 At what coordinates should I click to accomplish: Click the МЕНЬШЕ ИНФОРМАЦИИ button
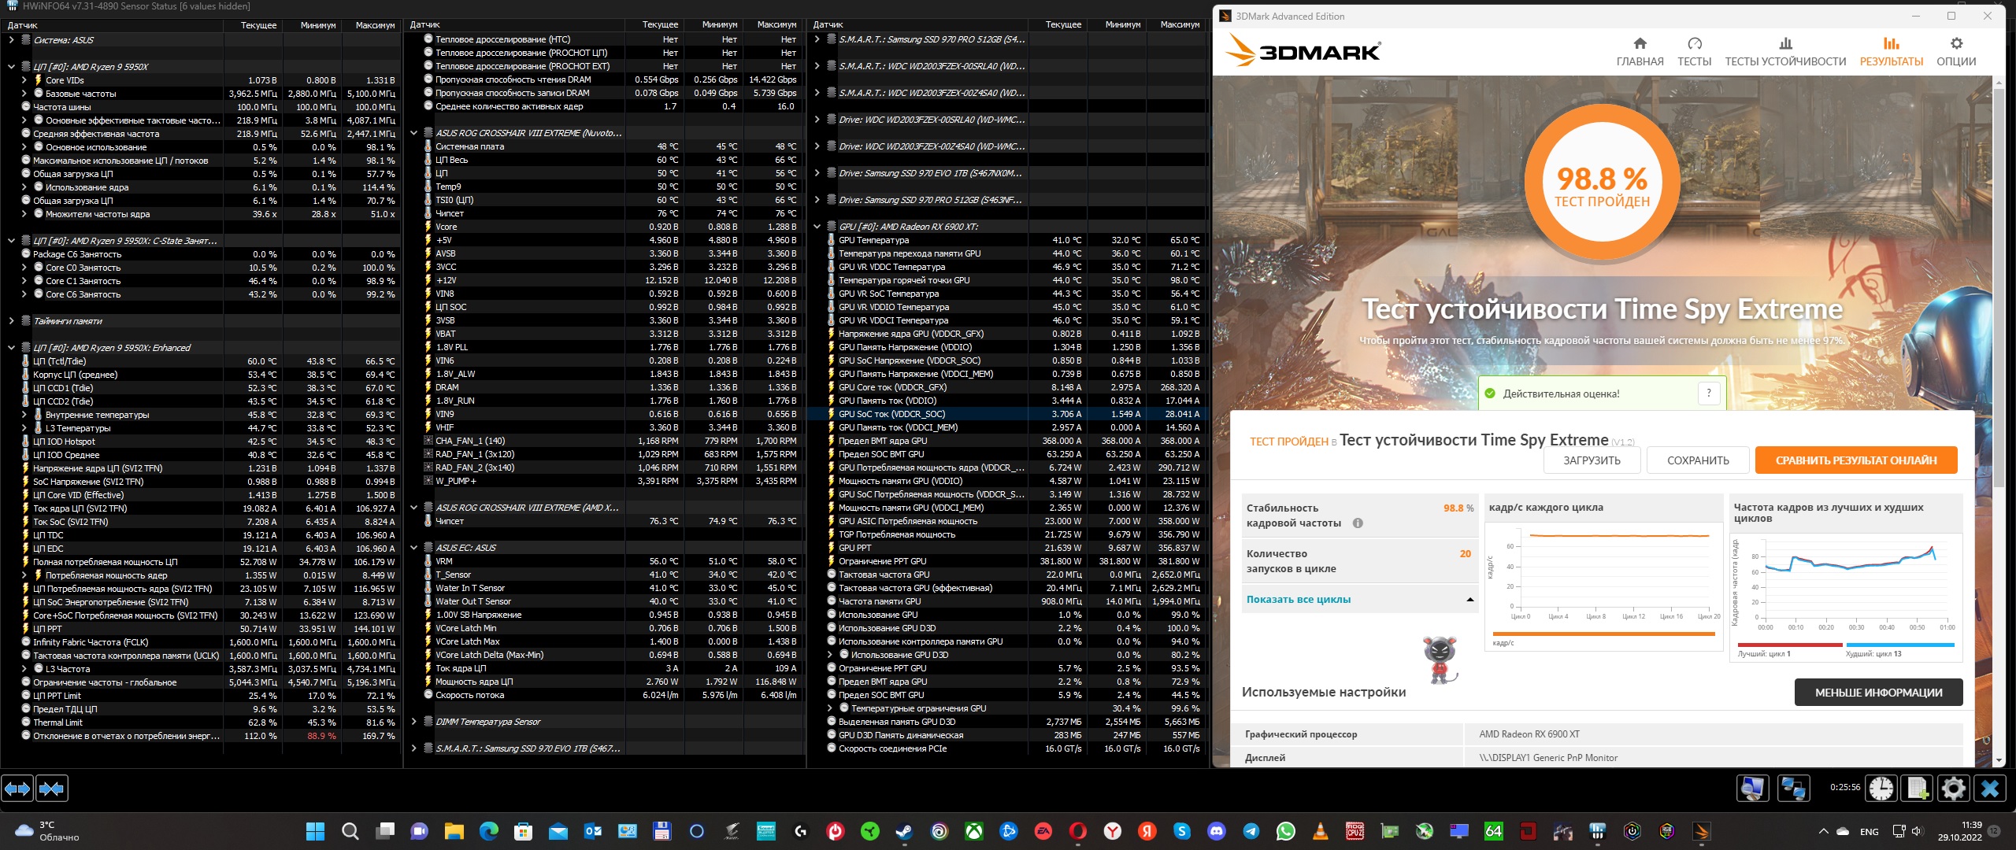[x=1878, y=693]
